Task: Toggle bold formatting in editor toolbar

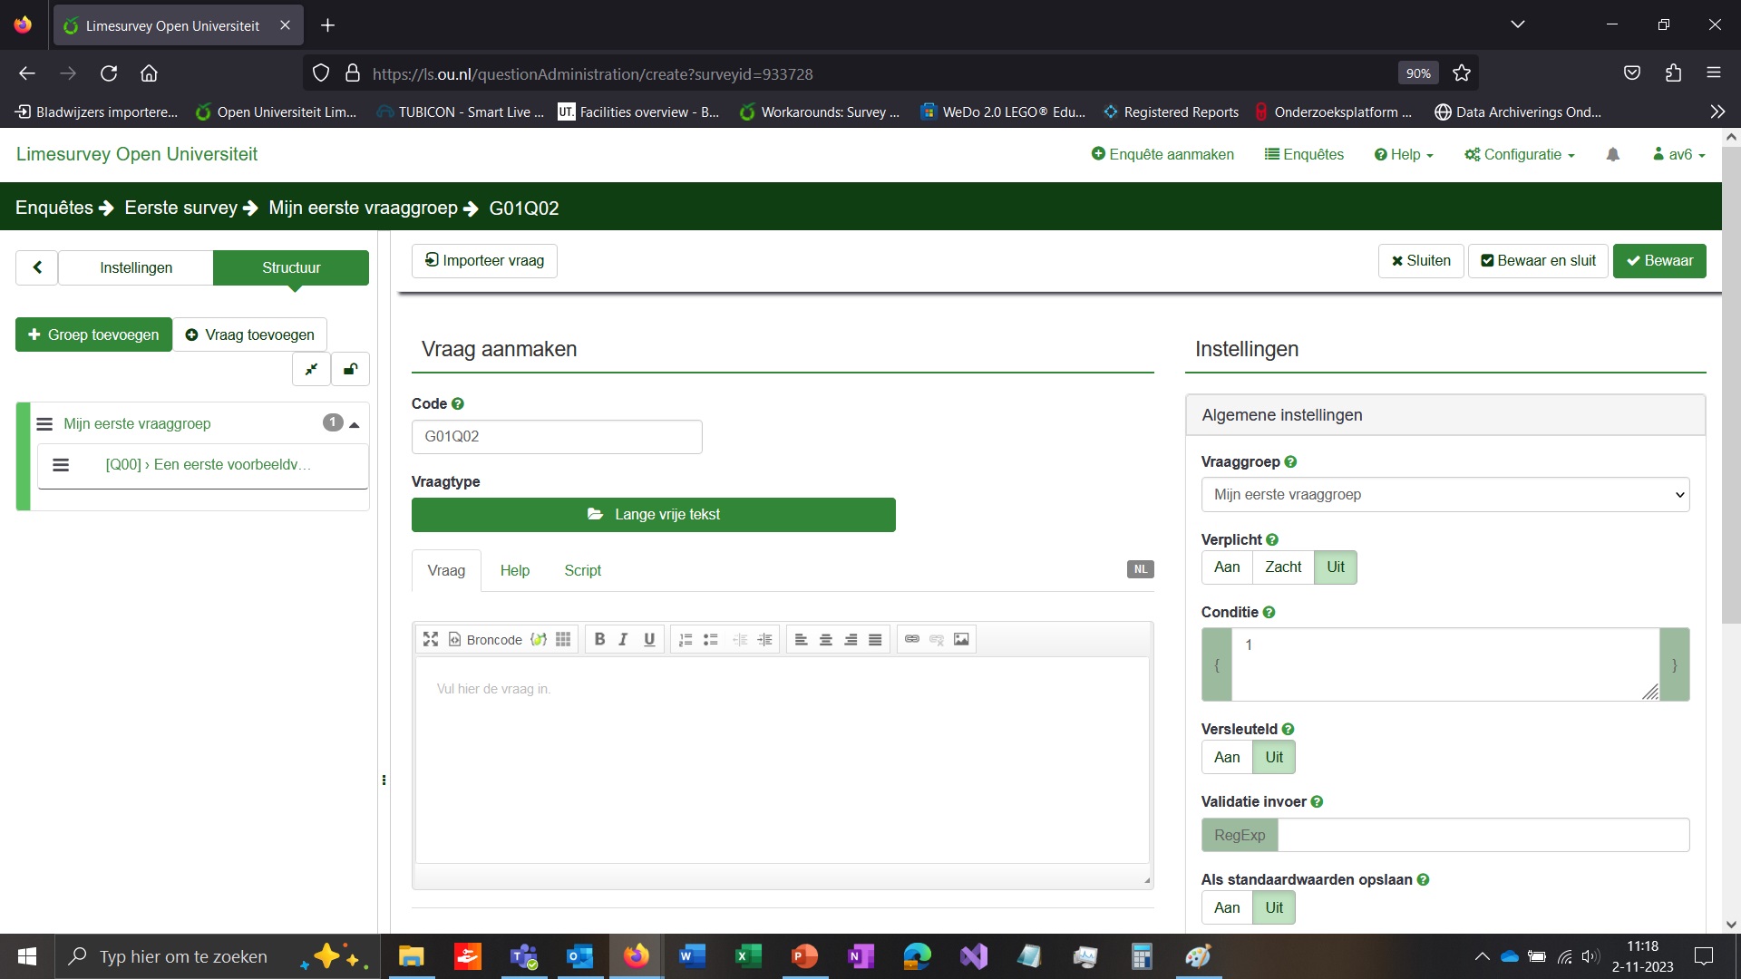Action: point(599,639)
